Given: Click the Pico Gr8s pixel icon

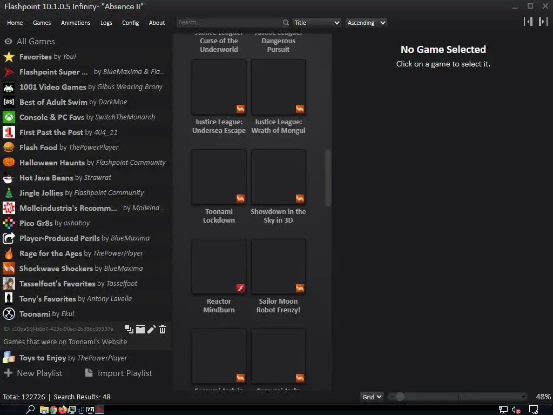Looking at the screenshot, I should pos(9,223).
